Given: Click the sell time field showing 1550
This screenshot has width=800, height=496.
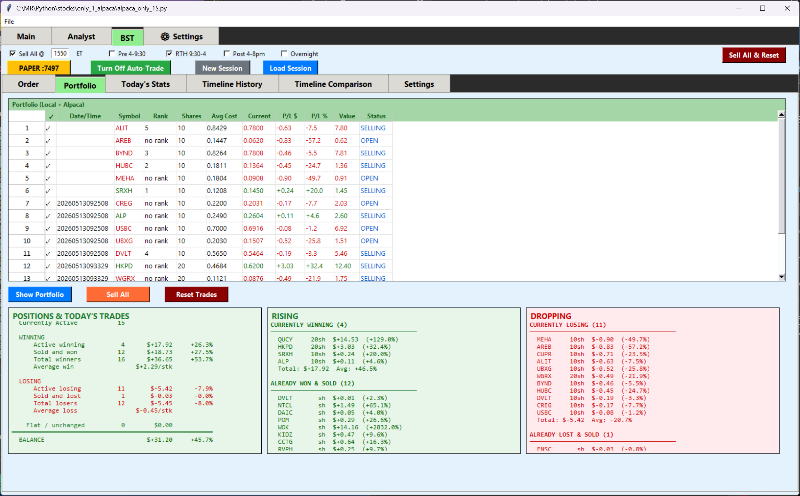Looking at the screenshot, I should [x=60, y=53].
